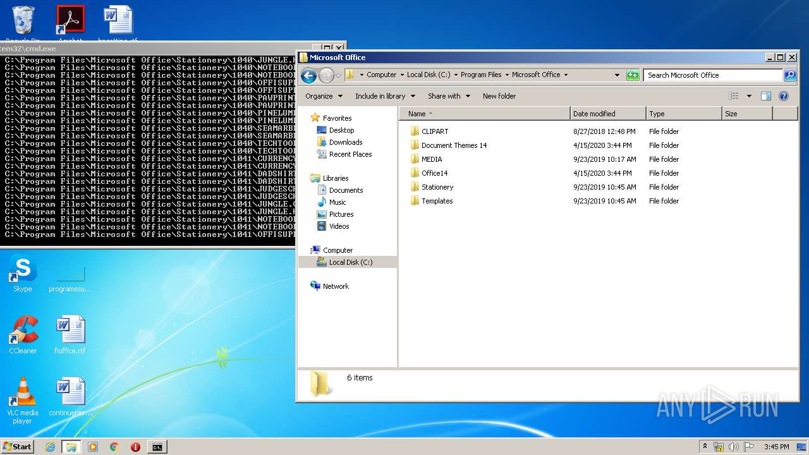Click the Windows Explorer taskbar icon

point(71,447)
